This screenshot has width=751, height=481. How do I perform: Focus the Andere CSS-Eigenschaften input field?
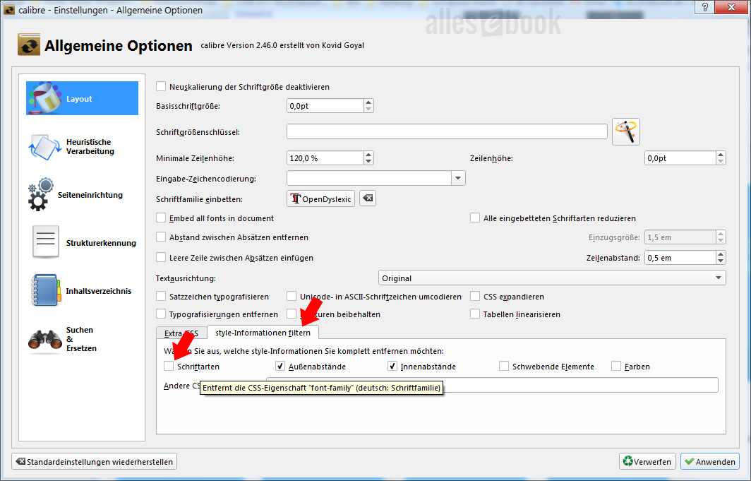pos(493,385)
